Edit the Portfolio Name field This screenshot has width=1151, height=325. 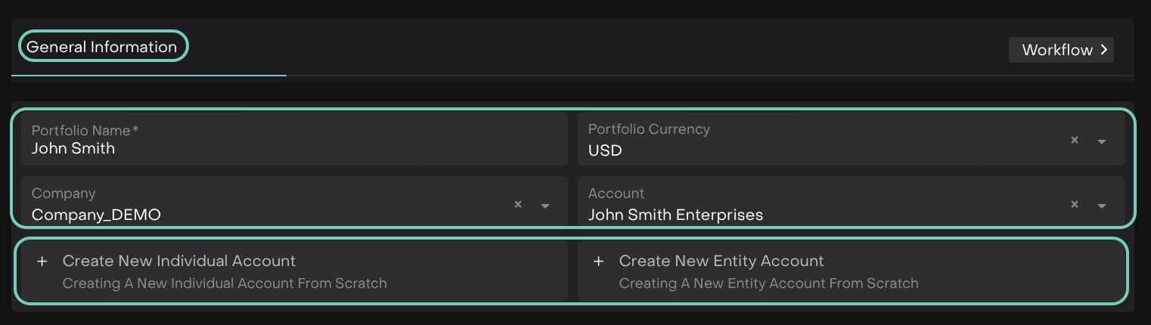pos(295,148)
